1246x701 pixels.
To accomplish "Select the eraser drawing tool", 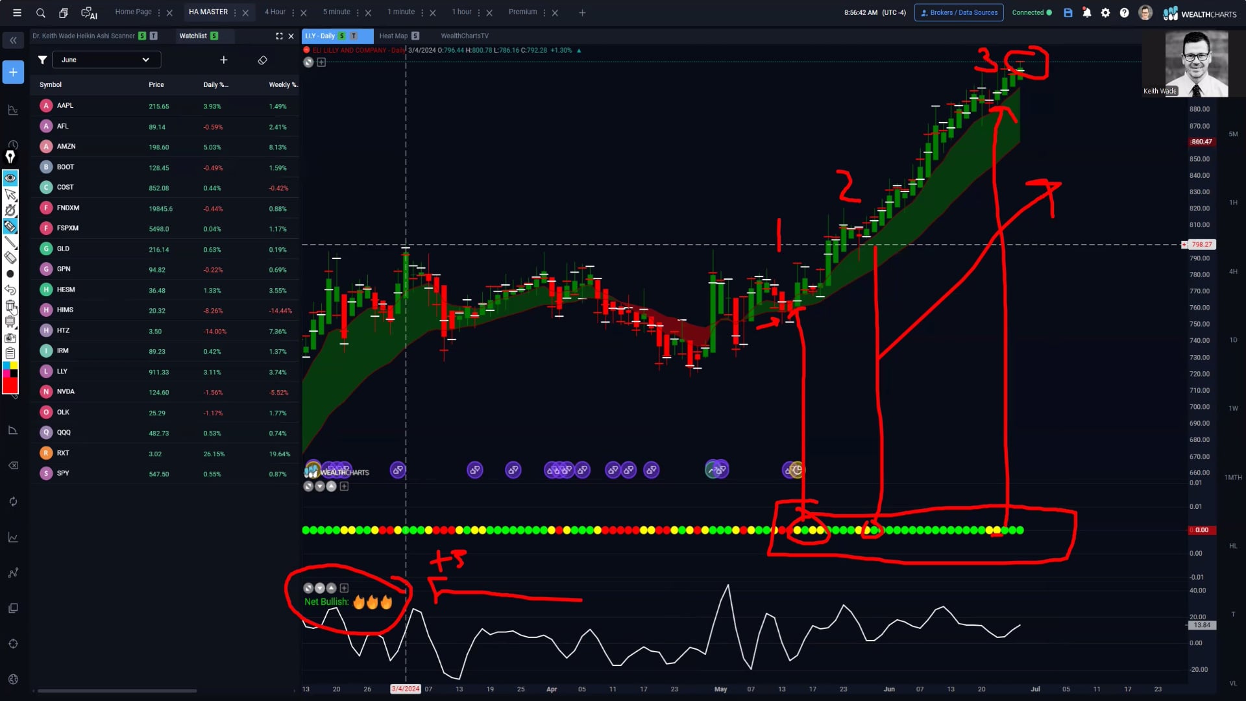I will point(10,258).
